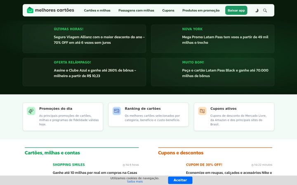Click the Promoções do dia megaphone icon
297x185 pixels.
point(31,111)
